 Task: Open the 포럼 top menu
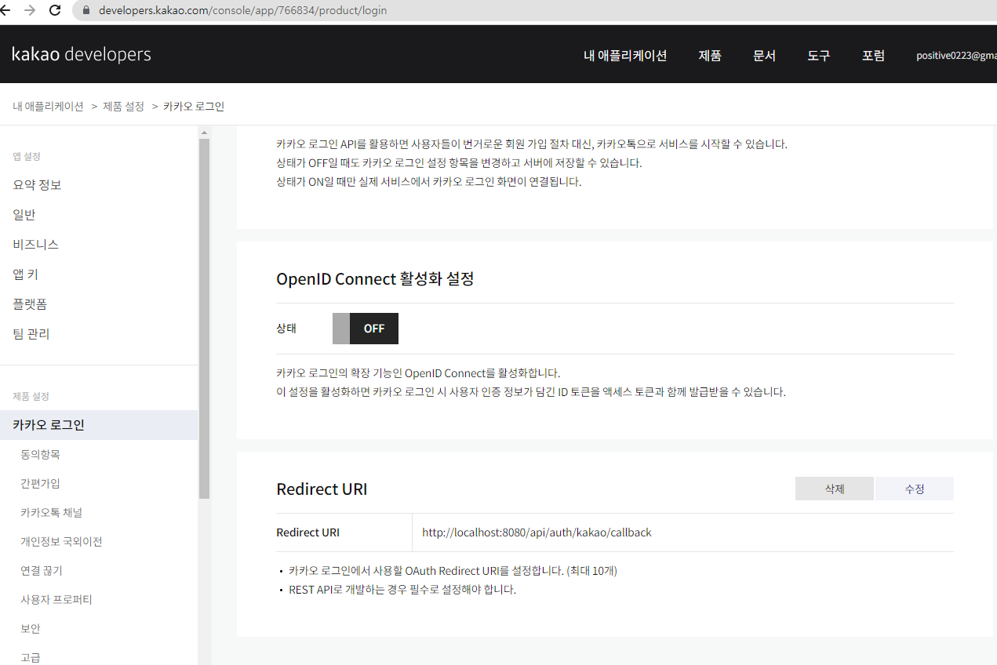873,56
